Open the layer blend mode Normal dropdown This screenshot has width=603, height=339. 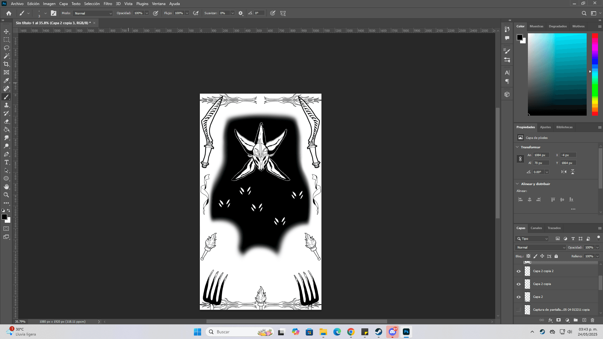tap(540, 248)
